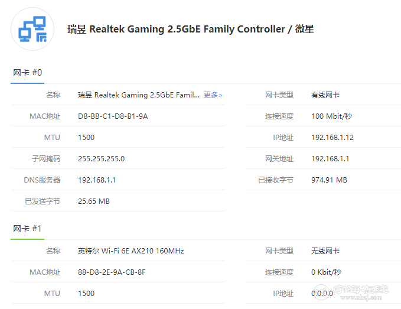Click the Intel Wi-Fi 6E AX210 adapter name
Screen dimensions: 401x309
point(131,251)
